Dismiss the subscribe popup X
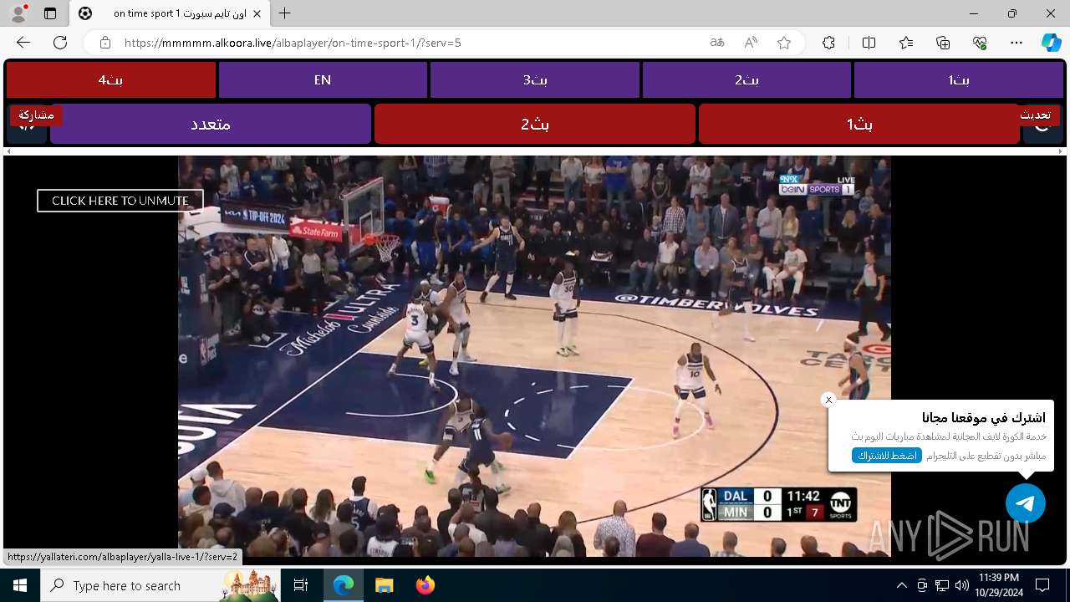This screenshot has height=602, width=1070. [x=828, y=400]
